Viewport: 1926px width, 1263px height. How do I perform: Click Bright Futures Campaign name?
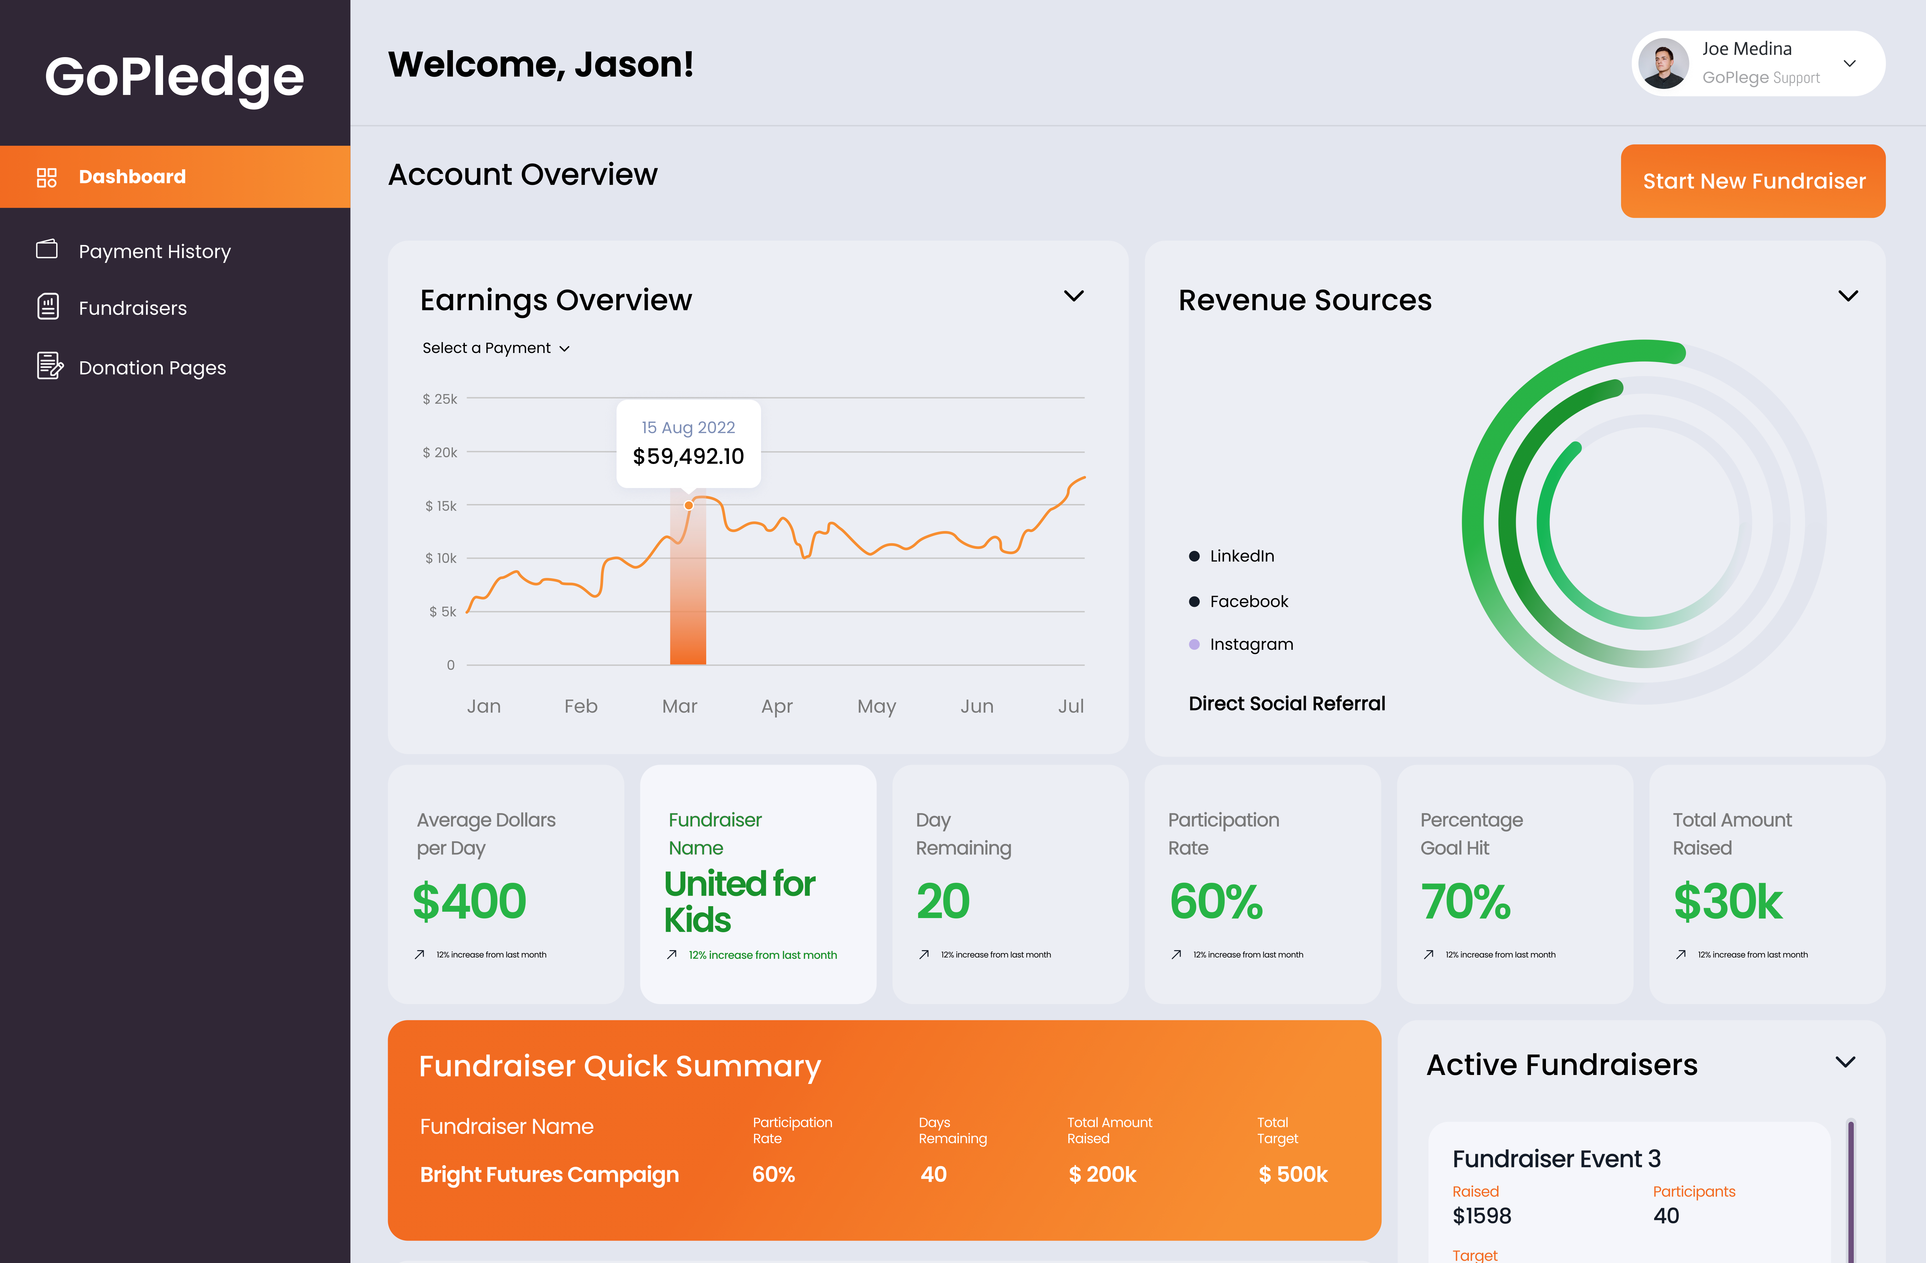pos(550,1175)
